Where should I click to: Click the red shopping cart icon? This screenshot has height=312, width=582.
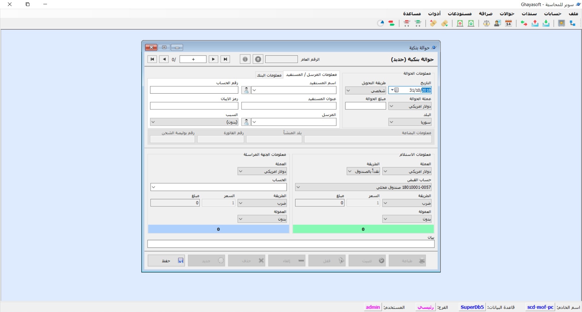pos(407,23)
